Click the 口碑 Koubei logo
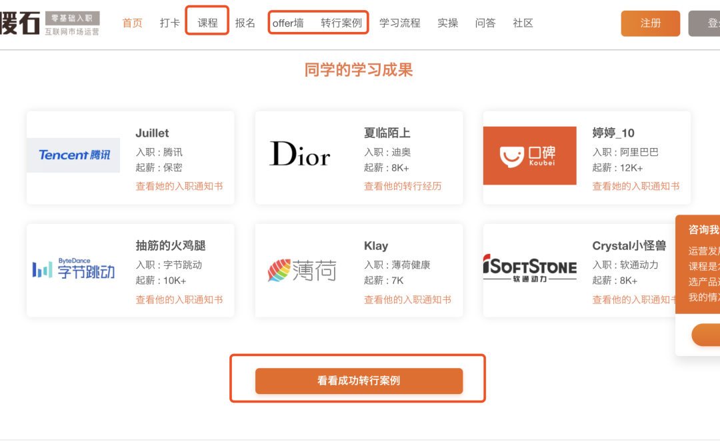The height and width of the screenshot is (446, 720). point(530,156)
